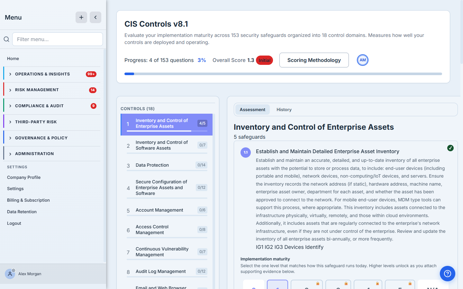Image resolution: width=463 pixels, height=289 pixels.
Task: Click the 1.1 safeguard number badge
Action: 246,153
